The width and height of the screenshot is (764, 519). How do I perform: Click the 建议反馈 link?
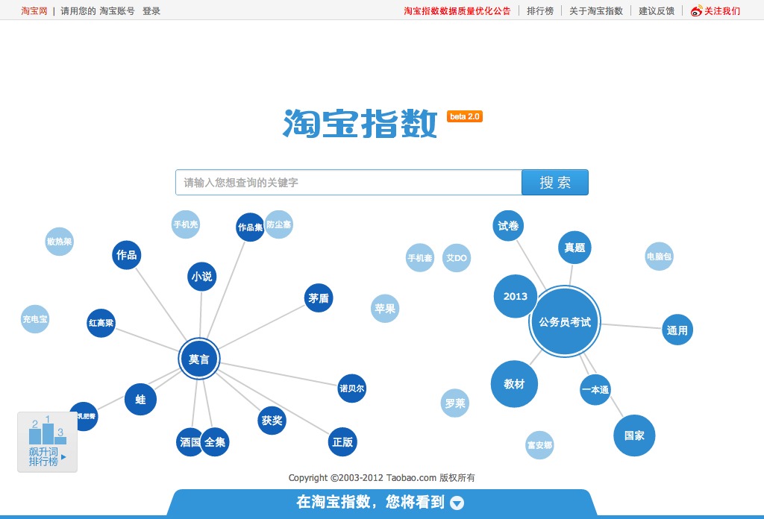657,11
